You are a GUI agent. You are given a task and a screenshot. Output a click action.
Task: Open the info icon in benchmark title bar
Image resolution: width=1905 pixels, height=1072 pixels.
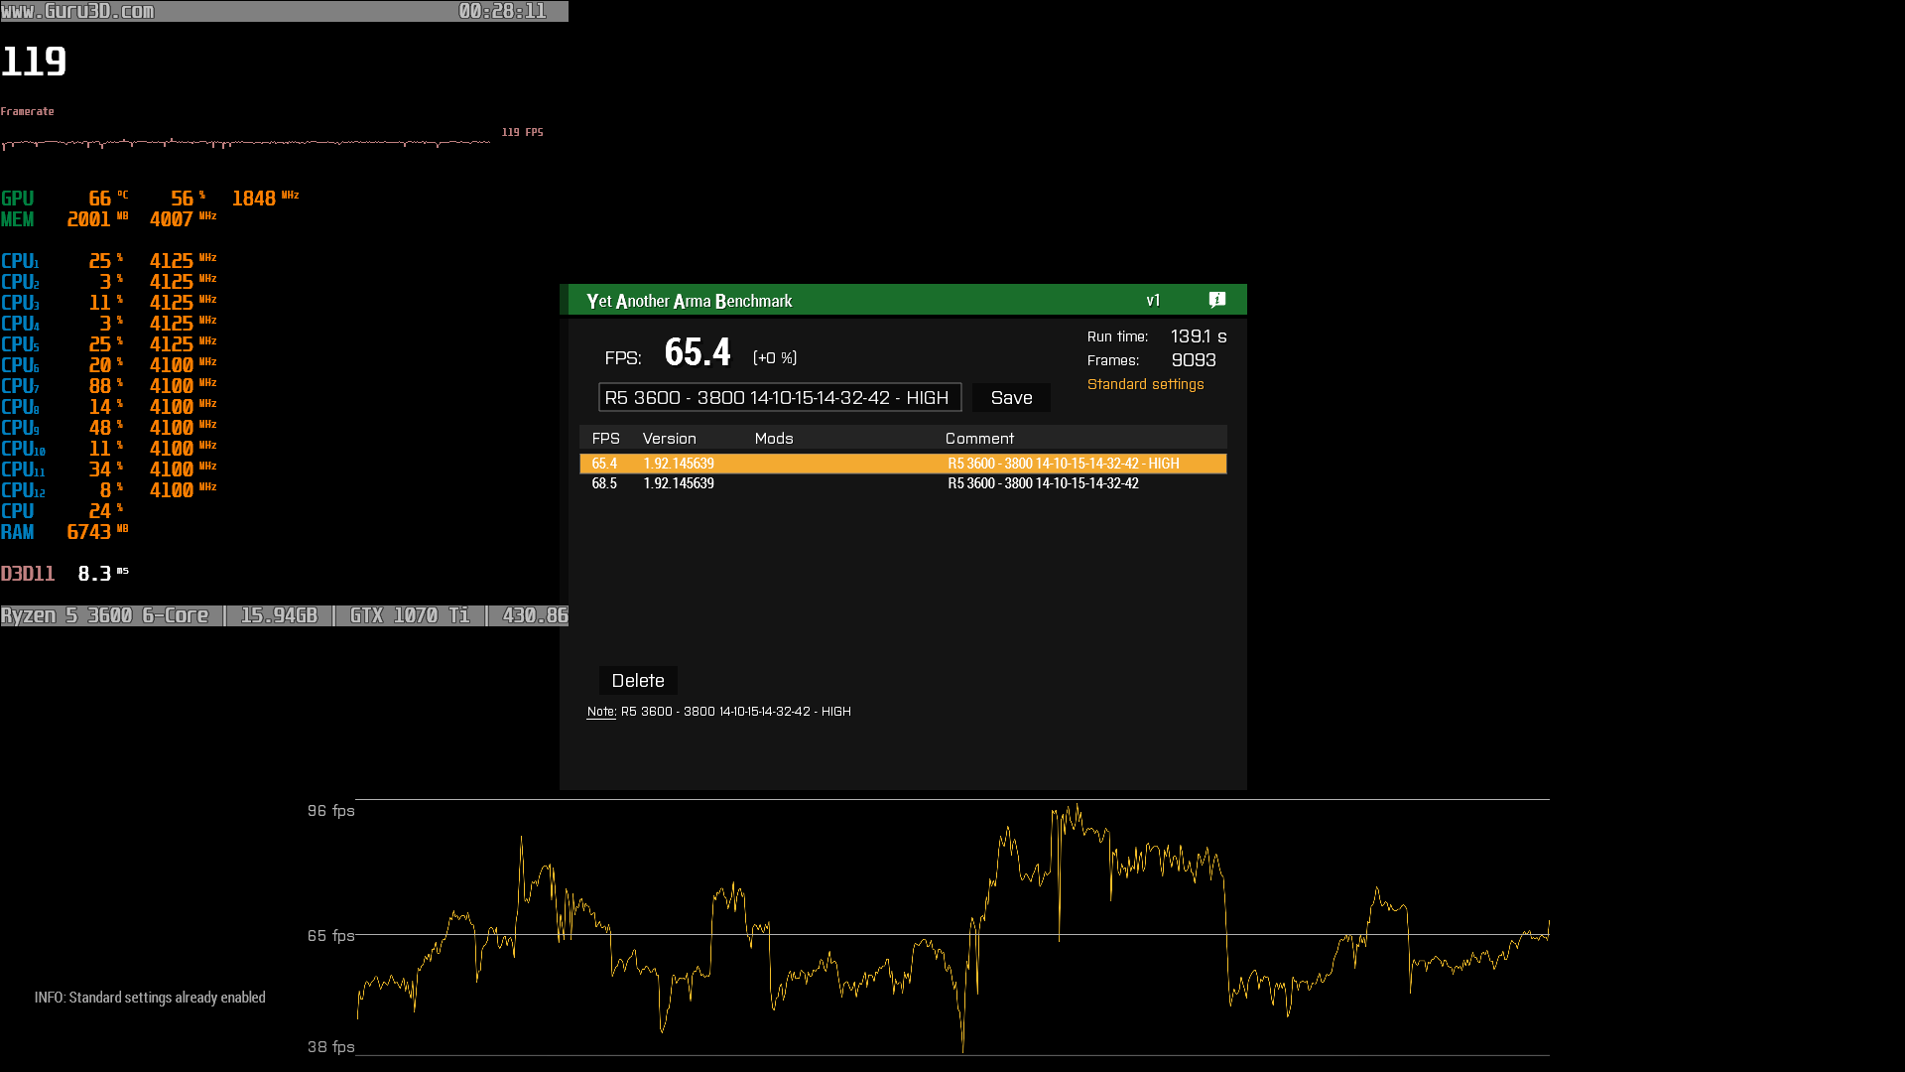point(1217,300)
